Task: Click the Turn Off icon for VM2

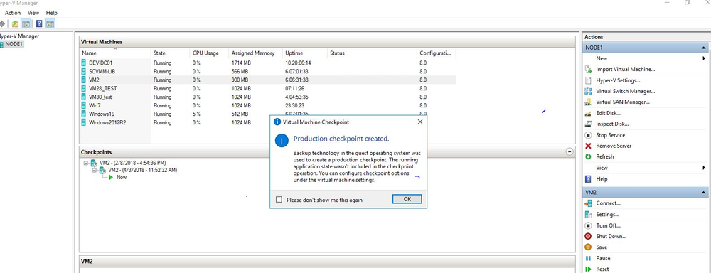Action: 588,225
